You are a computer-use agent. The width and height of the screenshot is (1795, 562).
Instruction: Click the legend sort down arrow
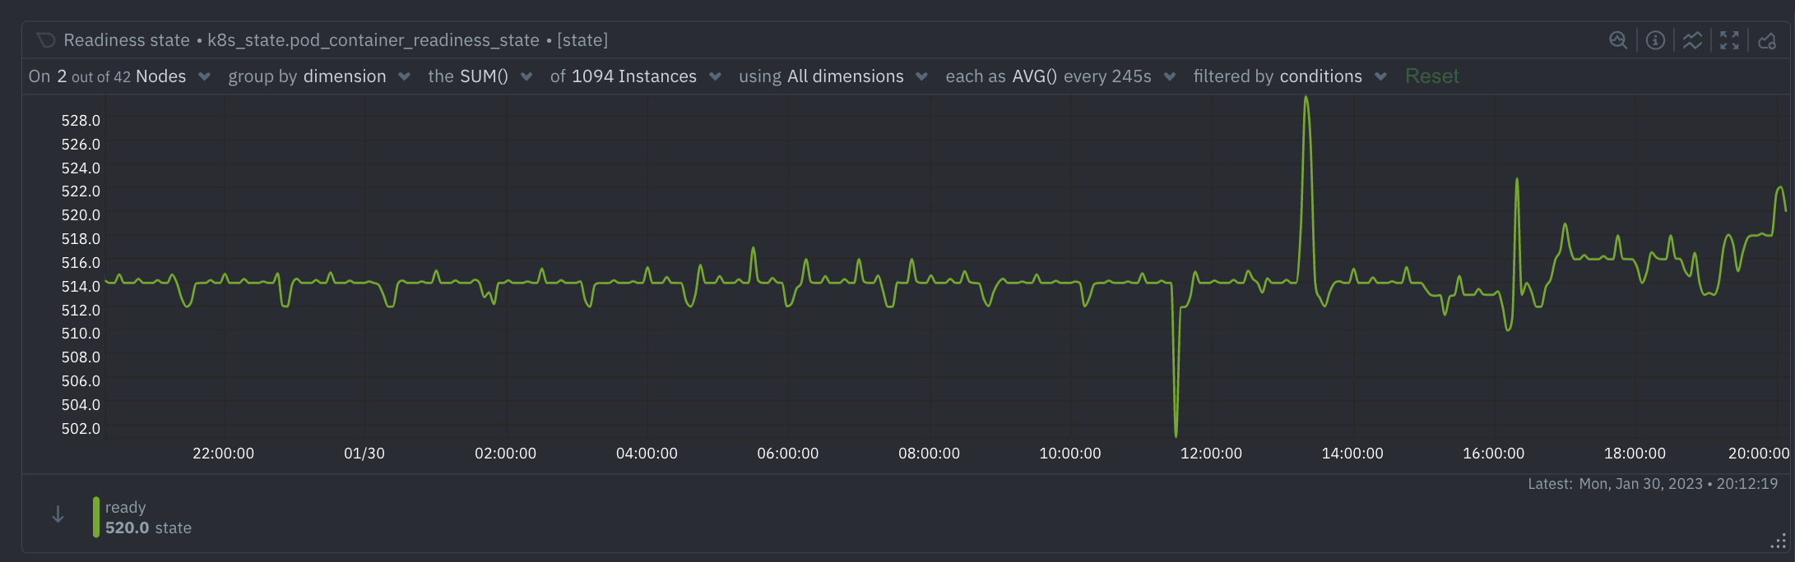[x=58, y=515]
